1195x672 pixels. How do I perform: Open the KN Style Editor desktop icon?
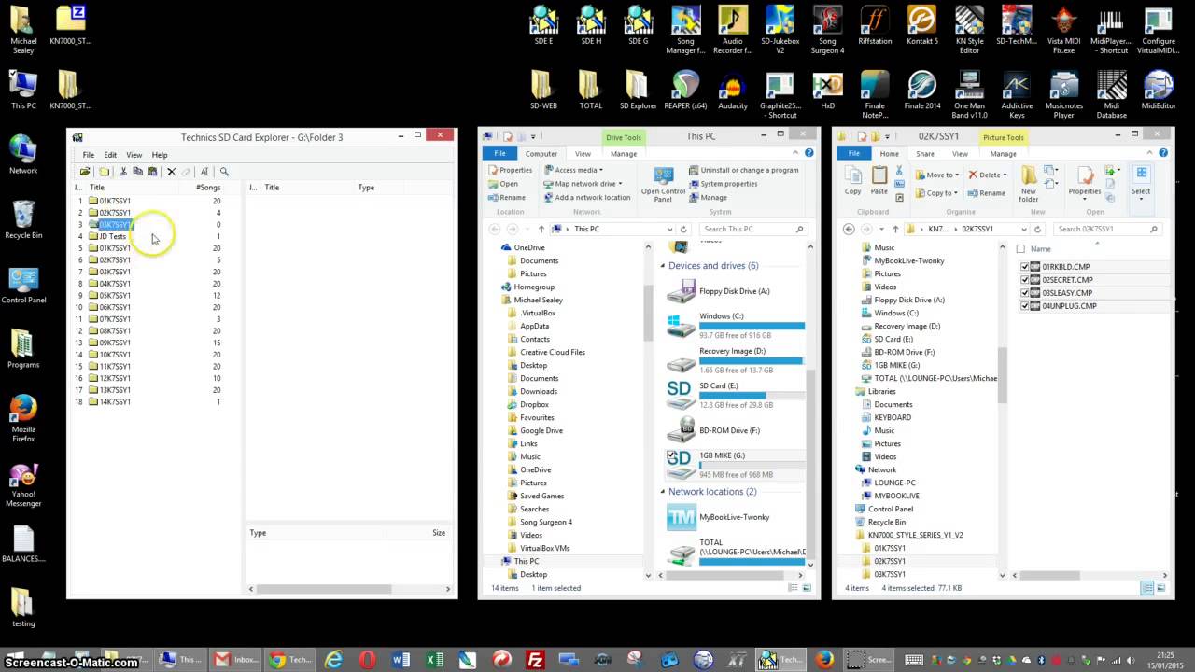click(x=969, y=30)
